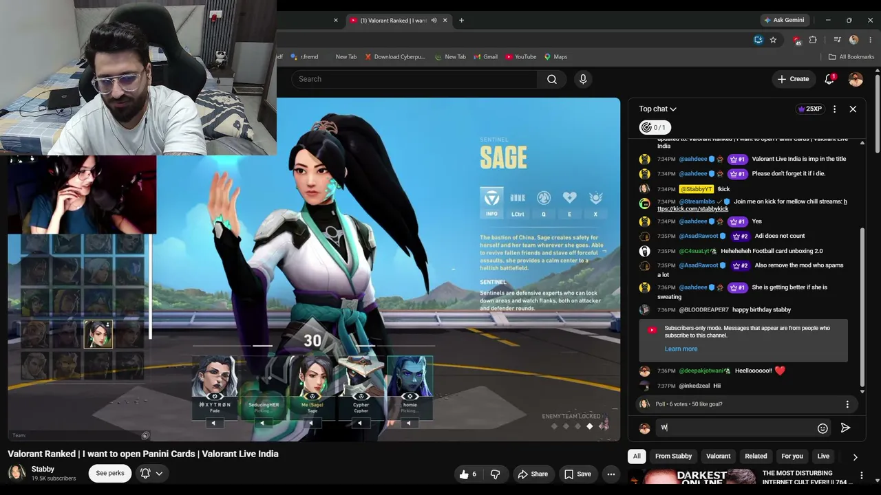Select the Live filter chip
The width and height of the screenshot is (881, 495).
click(823, 456)
